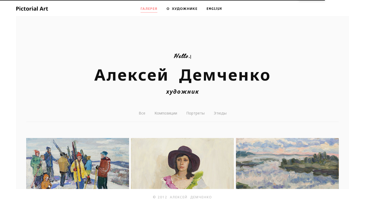Click the Pictorial Art logo
The height and width of the screenshot is (205, 365).
pos(32,9)
